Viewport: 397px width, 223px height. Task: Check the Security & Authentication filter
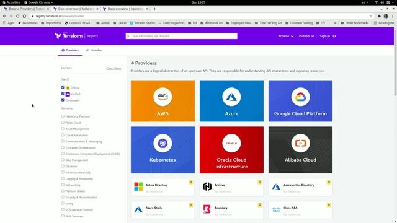click(63, 197)
